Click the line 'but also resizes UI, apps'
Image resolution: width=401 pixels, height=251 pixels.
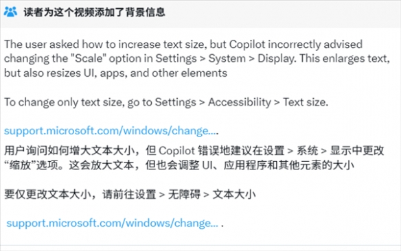115,73
